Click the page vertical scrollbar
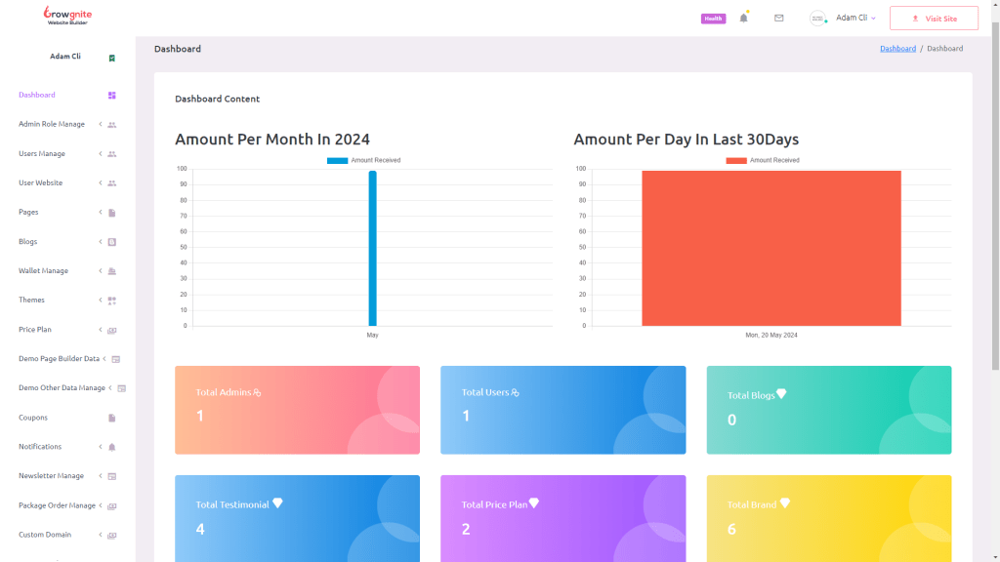The width and height of the screenshot is (1000, 562). [x=995, y=195]
